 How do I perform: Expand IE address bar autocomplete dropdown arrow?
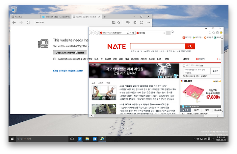coord(131,33)
